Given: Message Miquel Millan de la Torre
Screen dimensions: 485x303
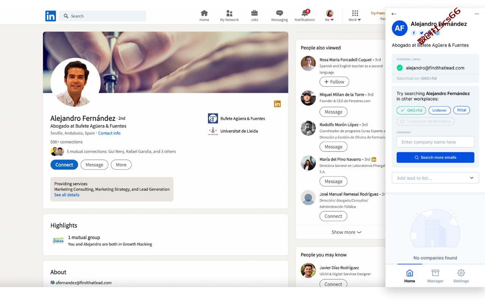Looking at the screenshot, I should pyautogui.click(x=333, y=112).
